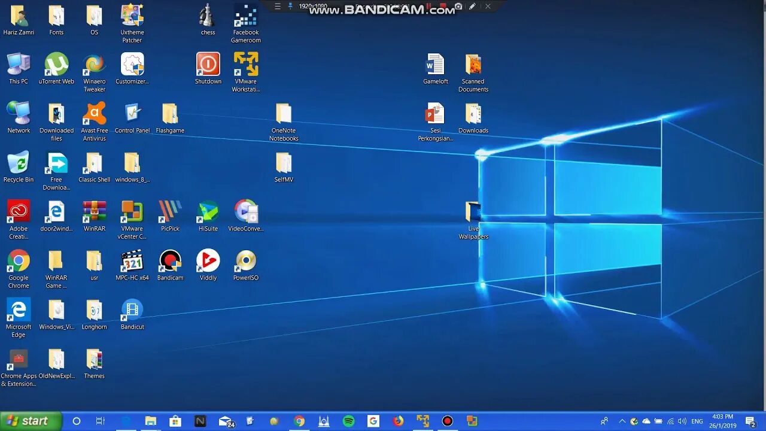
Task: Click Bandicam overlay camera screenshot icon
Action: click(458, 6)
